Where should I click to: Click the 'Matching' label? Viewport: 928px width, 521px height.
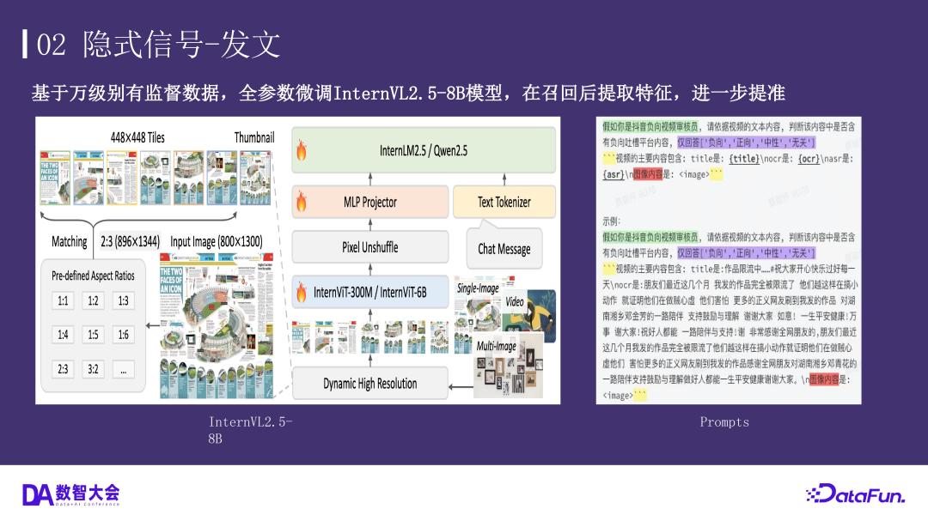pos(70,241)
